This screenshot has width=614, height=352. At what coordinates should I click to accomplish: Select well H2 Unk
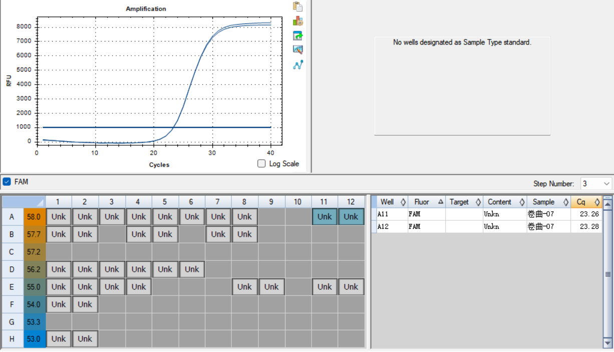(x=85, y=339)
